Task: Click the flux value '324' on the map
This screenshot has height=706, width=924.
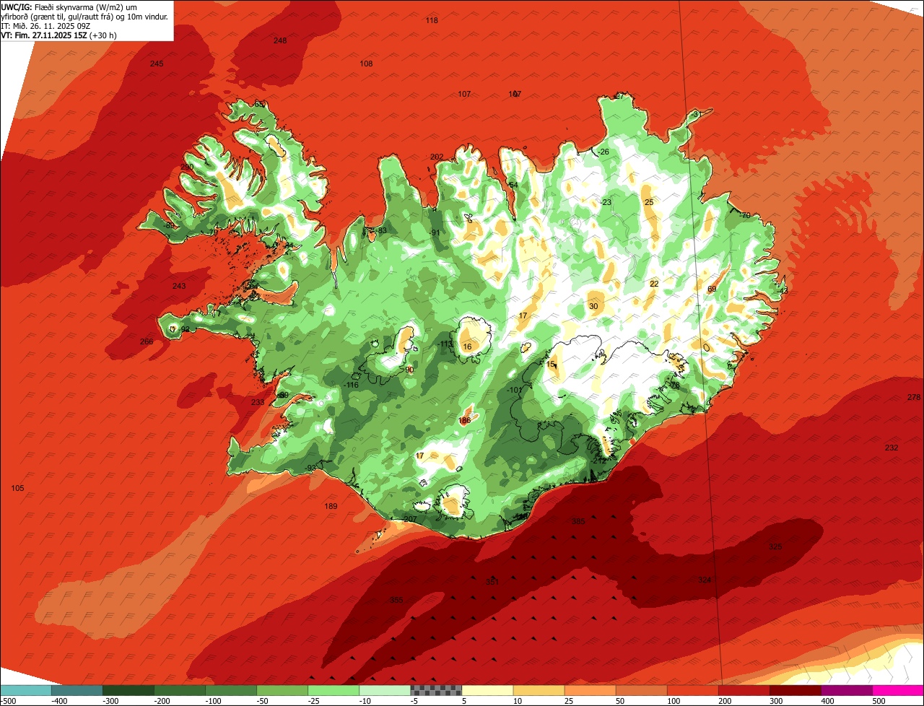Action: tap(705, 580)
